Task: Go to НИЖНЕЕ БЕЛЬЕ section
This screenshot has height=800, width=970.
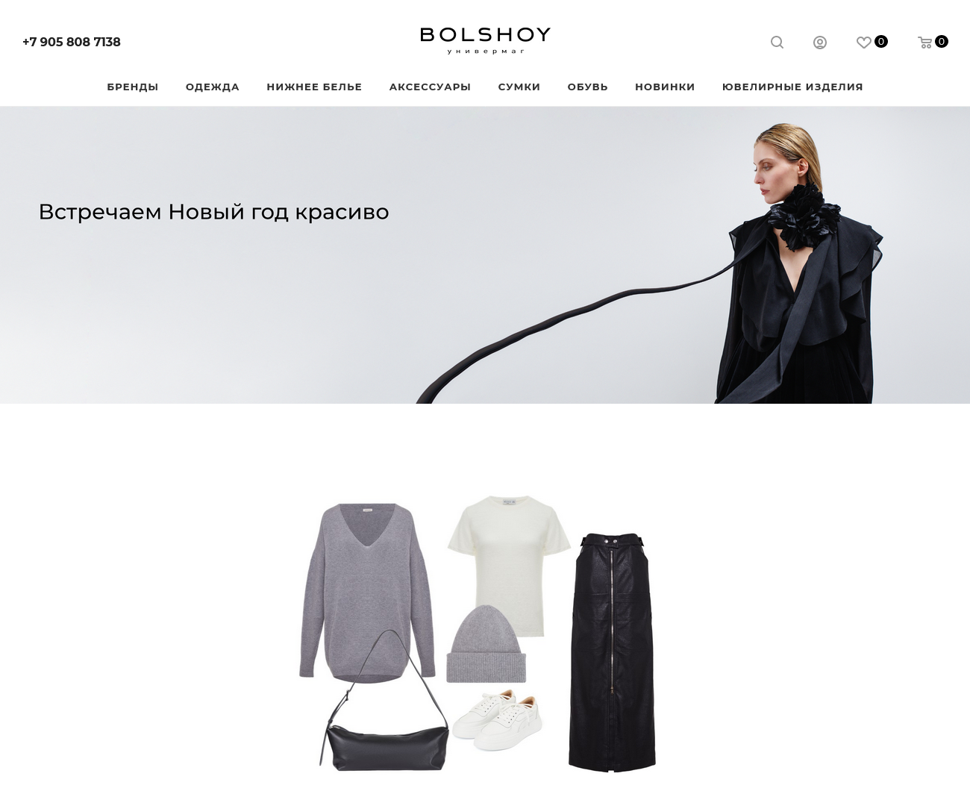Action: [314, 87]
